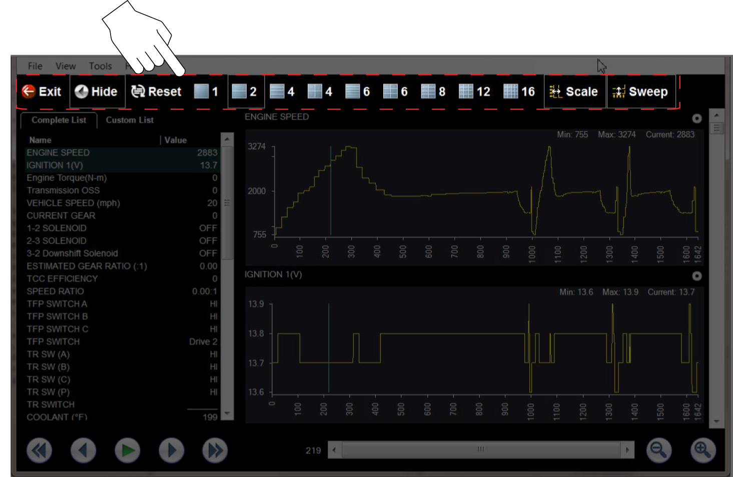733x477 pixels.
Task: Fast forward to the last frame
Action: tap(215, 450)
